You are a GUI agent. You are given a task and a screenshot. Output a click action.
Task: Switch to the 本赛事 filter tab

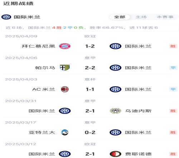(165, 17)
